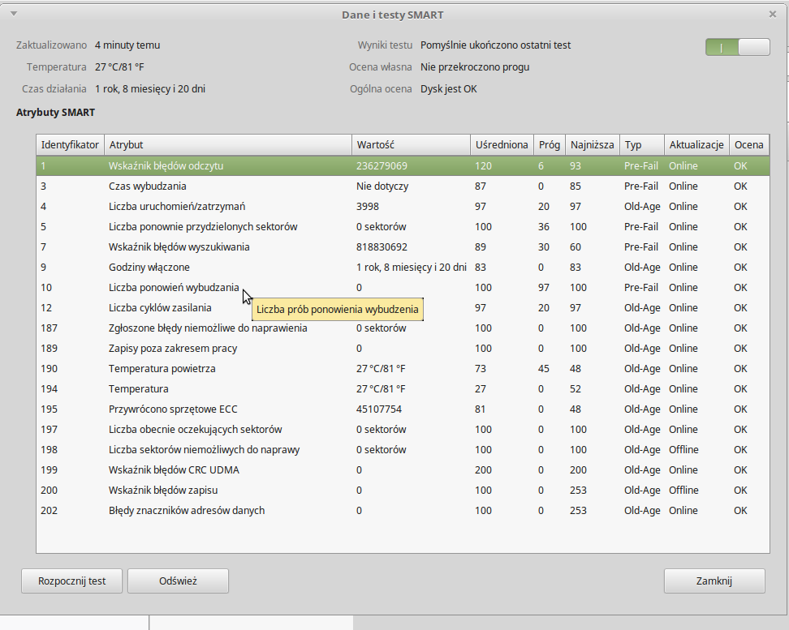Viewport: 789px width, 630px height.
Task: Select Liczba obecnie oczekujących sektorów row
Action: click(403, 430)
